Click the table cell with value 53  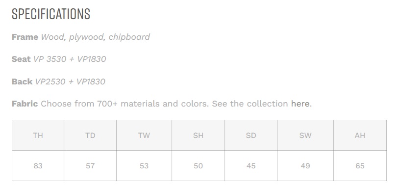pos(144,166)
